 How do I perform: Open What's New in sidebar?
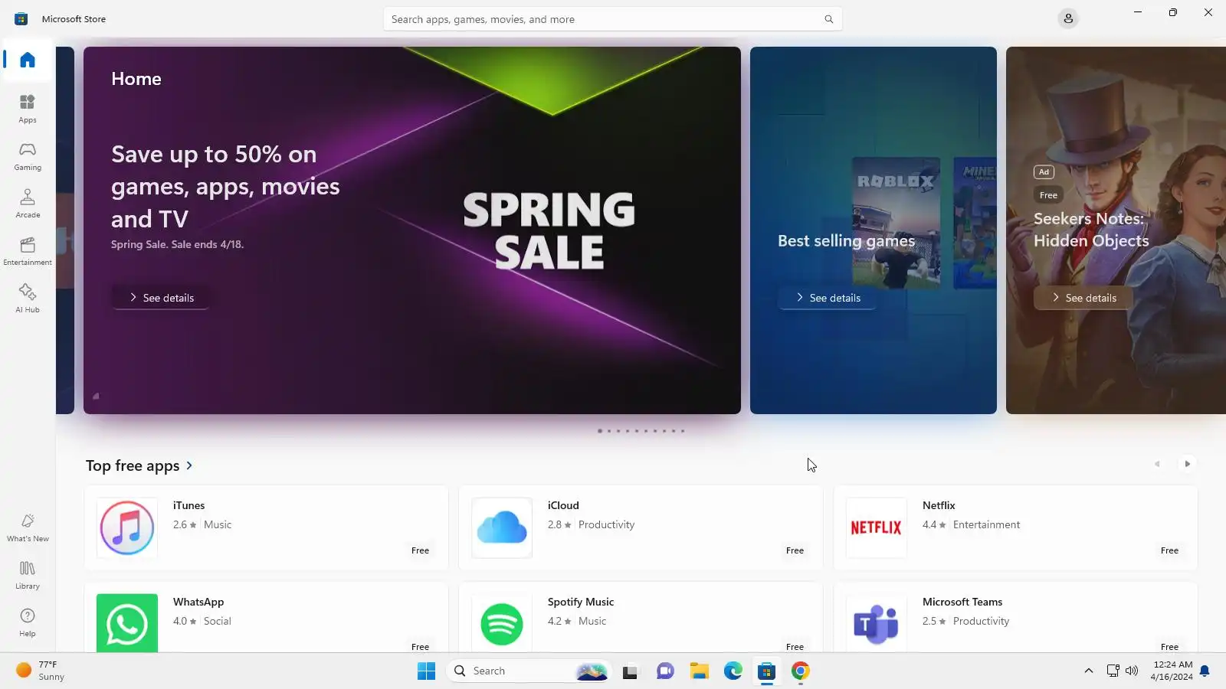click(28, 527)
